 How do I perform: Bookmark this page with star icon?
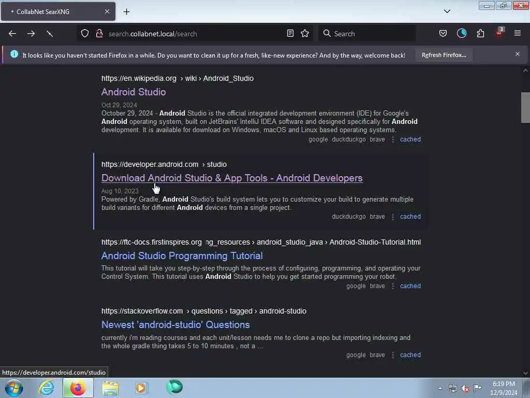pos(305,33)
